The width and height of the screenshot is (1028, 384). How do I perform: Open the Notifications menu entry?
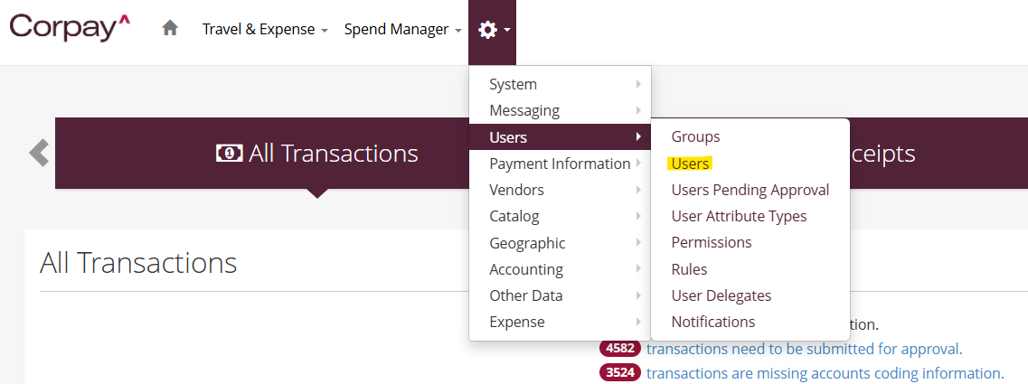click(x=712, y=322)
